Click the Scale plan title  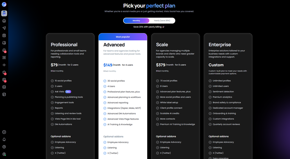pyautogui.click(x=162, y=45)
